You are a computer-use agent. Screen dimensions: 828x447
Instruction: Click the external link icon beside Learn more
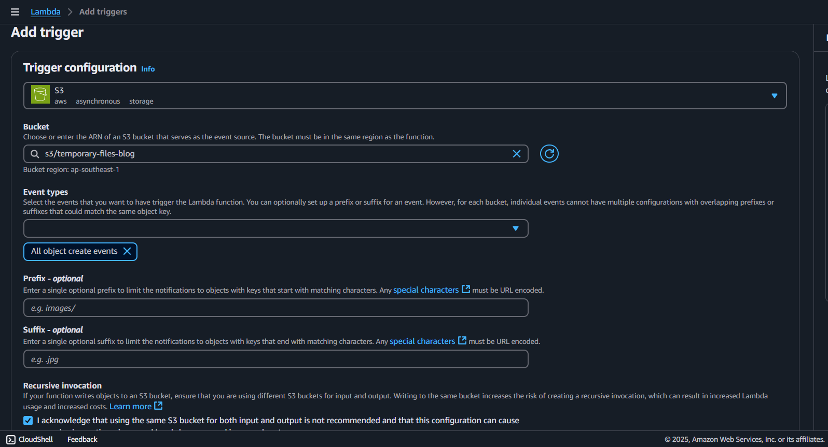coord(159,406)
